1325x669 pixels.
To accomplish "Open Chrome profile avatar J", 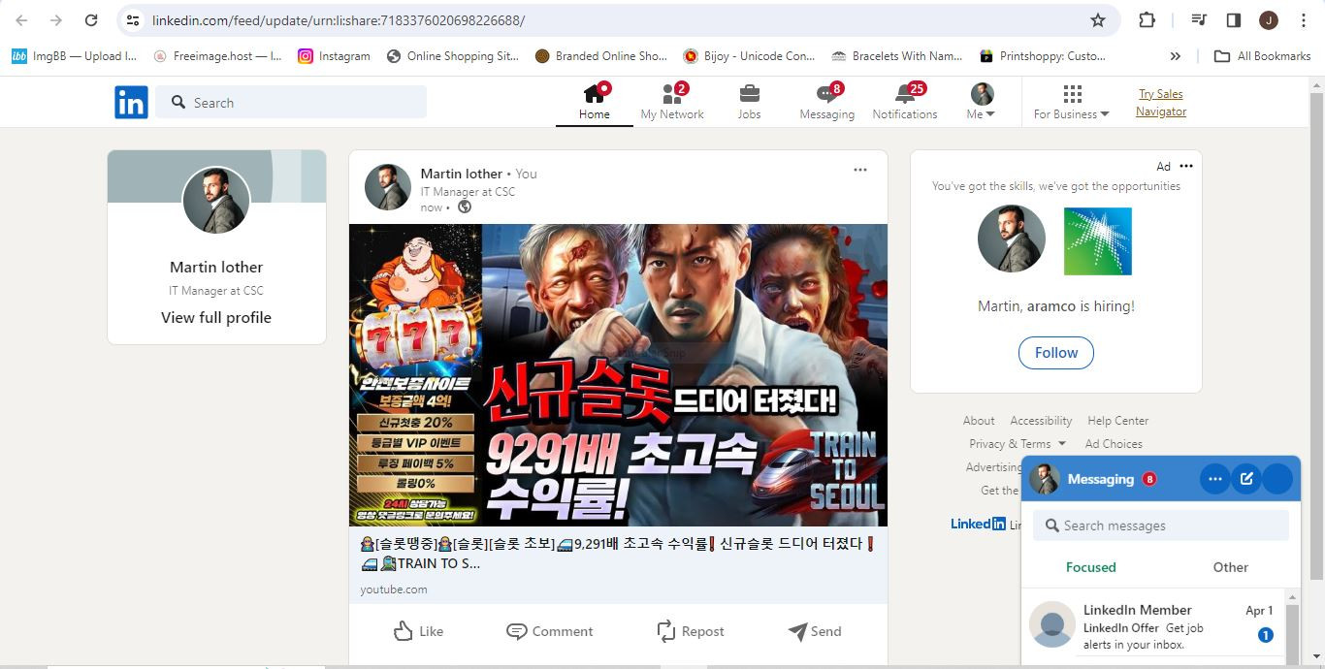I will [1269, 20].
